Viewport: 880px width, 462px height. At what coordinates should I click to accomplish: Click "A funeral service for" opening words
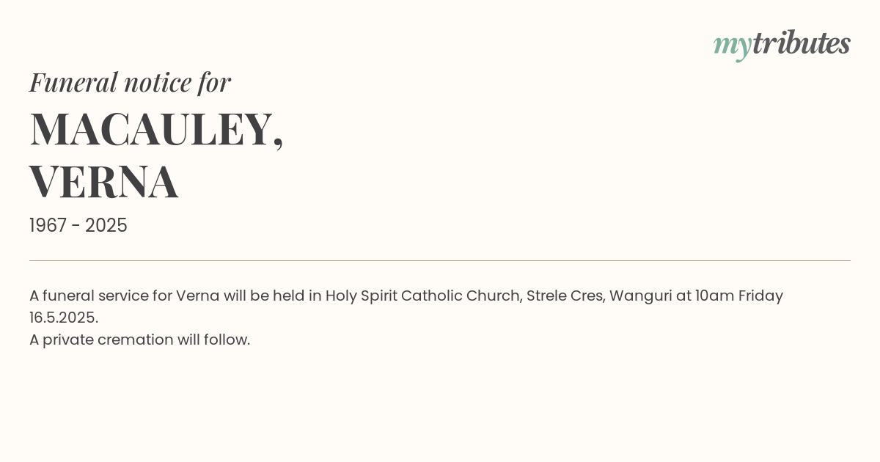(100, 296)
